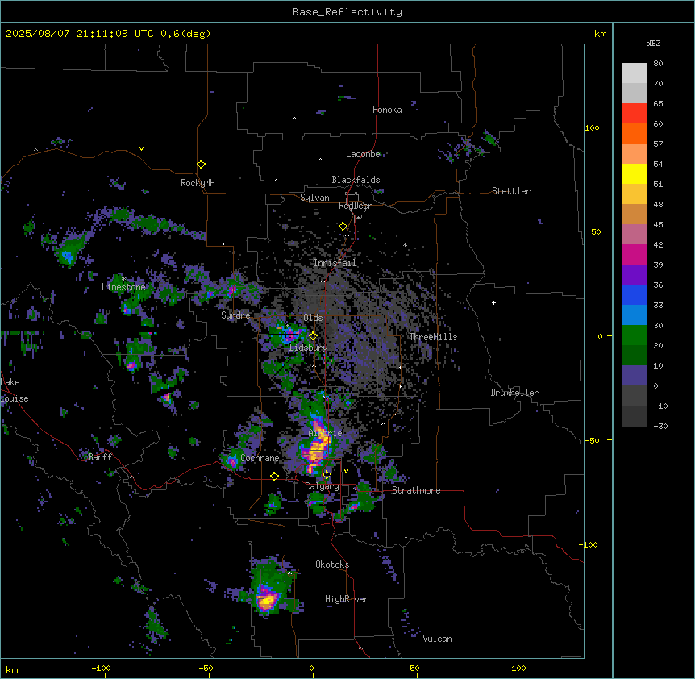
Task: Click the Base_Reflectivity title
Action: click(347, 12)
